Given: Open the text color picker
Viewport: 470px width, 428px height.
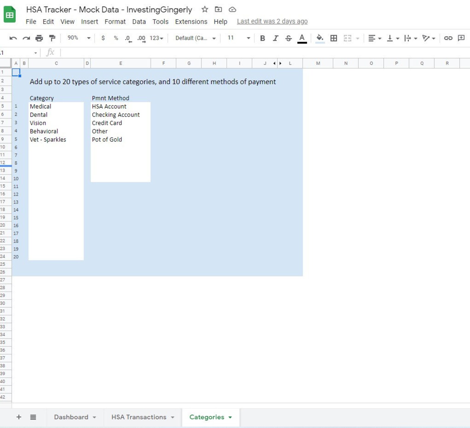Looking at the screenshot, I should (302, 38).
